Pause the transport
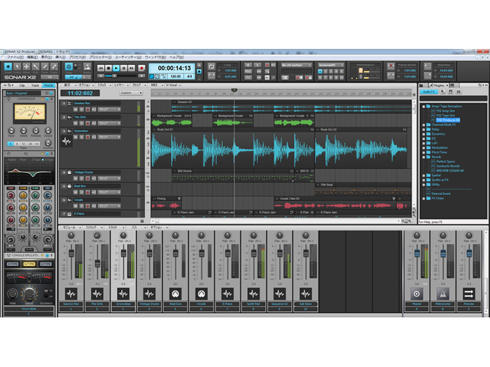Image resolution: width=490 pixels, height=367 pixels. coord(124,68)
